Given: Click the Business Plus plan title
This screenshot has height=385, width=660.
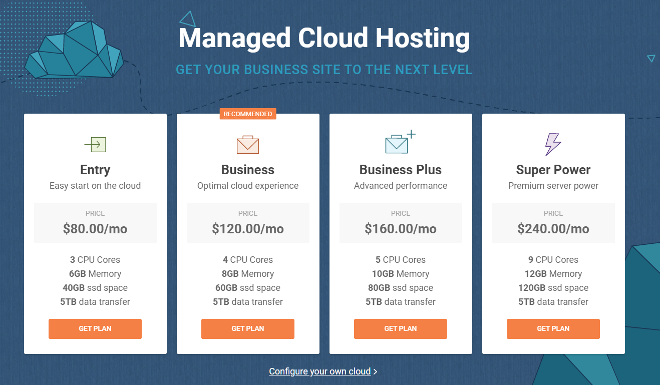Looking at the screenshot, I should point(401,170).
